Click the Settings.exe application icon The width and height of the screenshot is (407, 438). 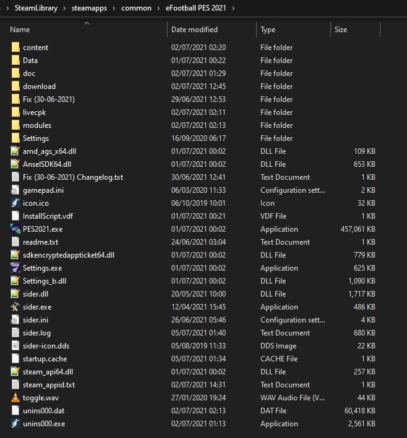click(x=15, y=268)
